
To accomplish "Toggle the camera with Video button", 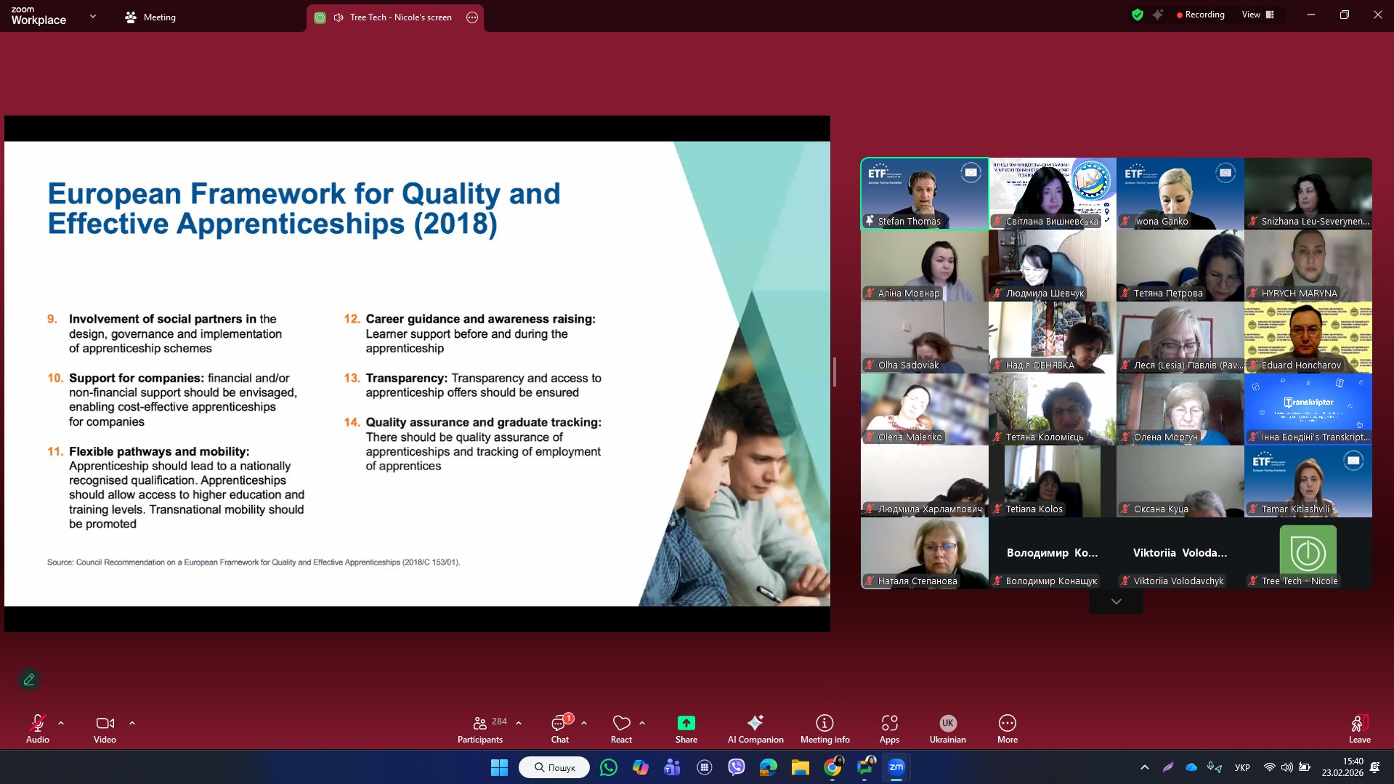I will [105, 729].
